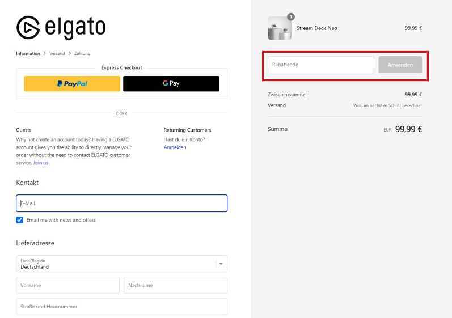Select the Nachname input field

pyautogui.click(x=175, y=285)
